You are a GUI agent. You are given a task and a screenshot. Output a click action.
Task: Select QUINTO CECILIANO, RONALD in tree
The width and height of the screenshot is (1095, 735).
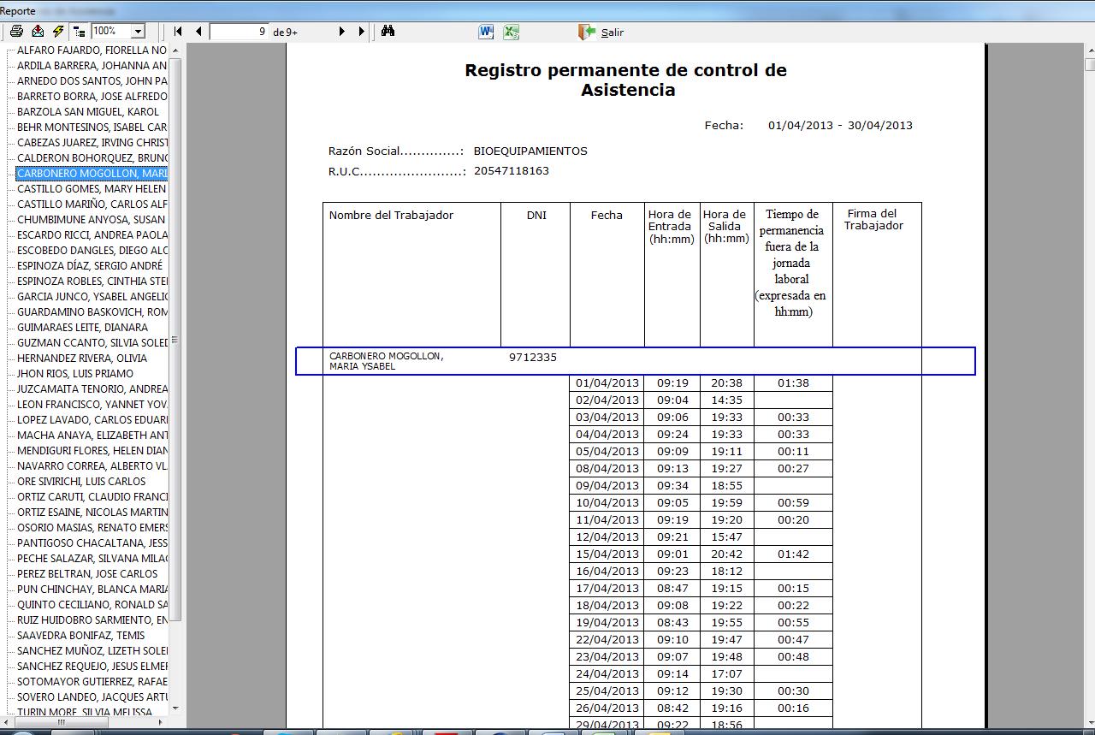click(x=92, y=604)
